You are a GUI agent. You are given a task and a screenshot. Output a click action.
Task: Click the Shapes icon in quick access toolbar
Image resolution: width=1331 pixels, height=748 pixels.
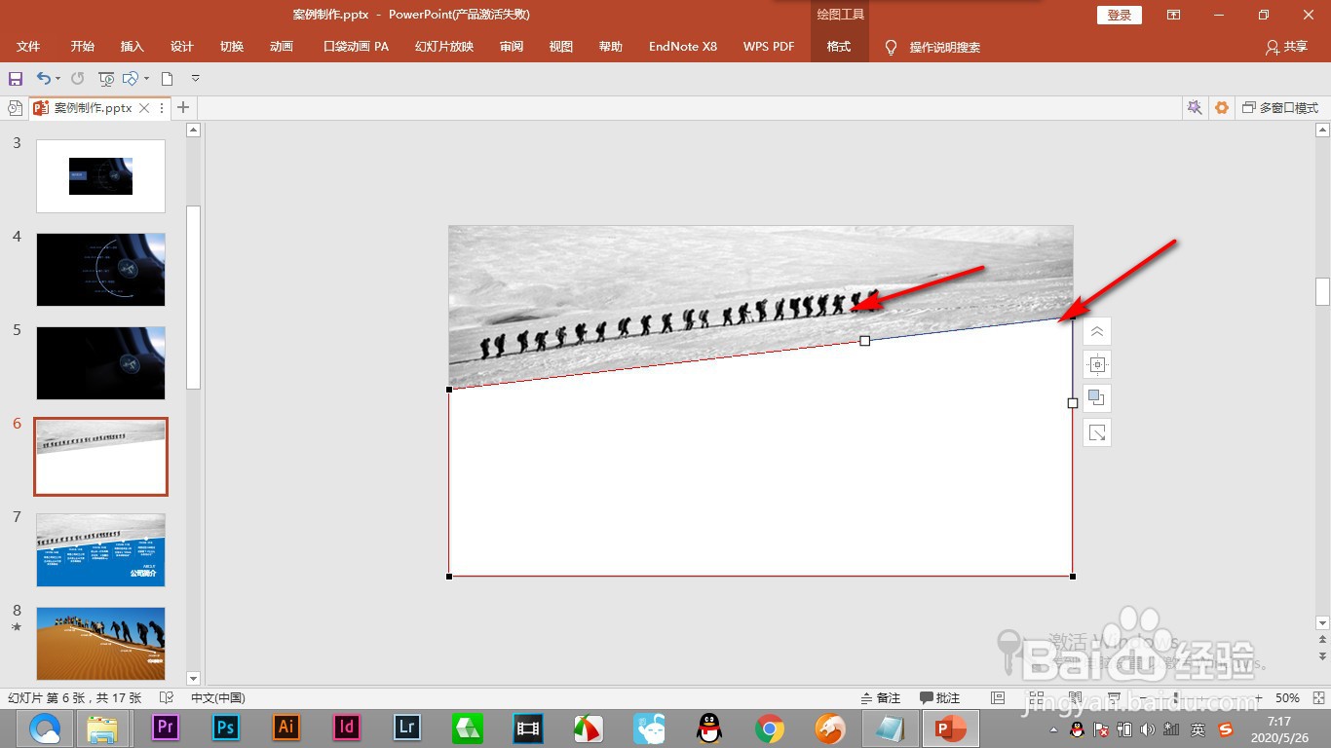tap(131, 78)
